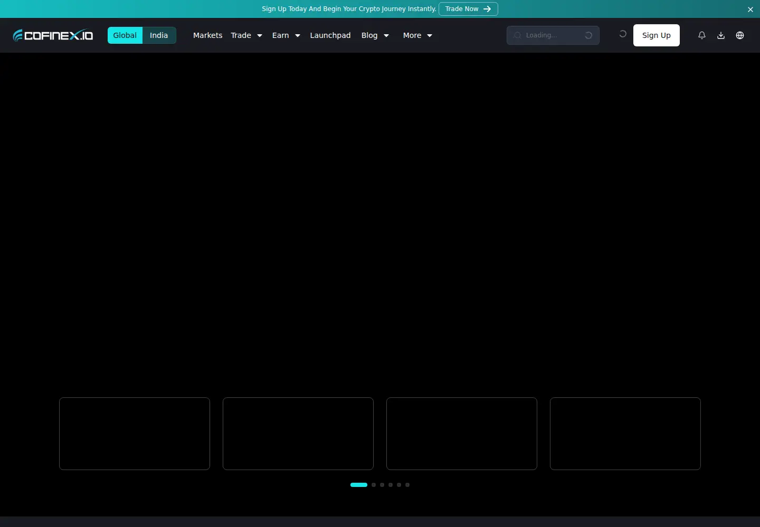
Task: Click the Sign Up button
Action: (x=657, y=35)
